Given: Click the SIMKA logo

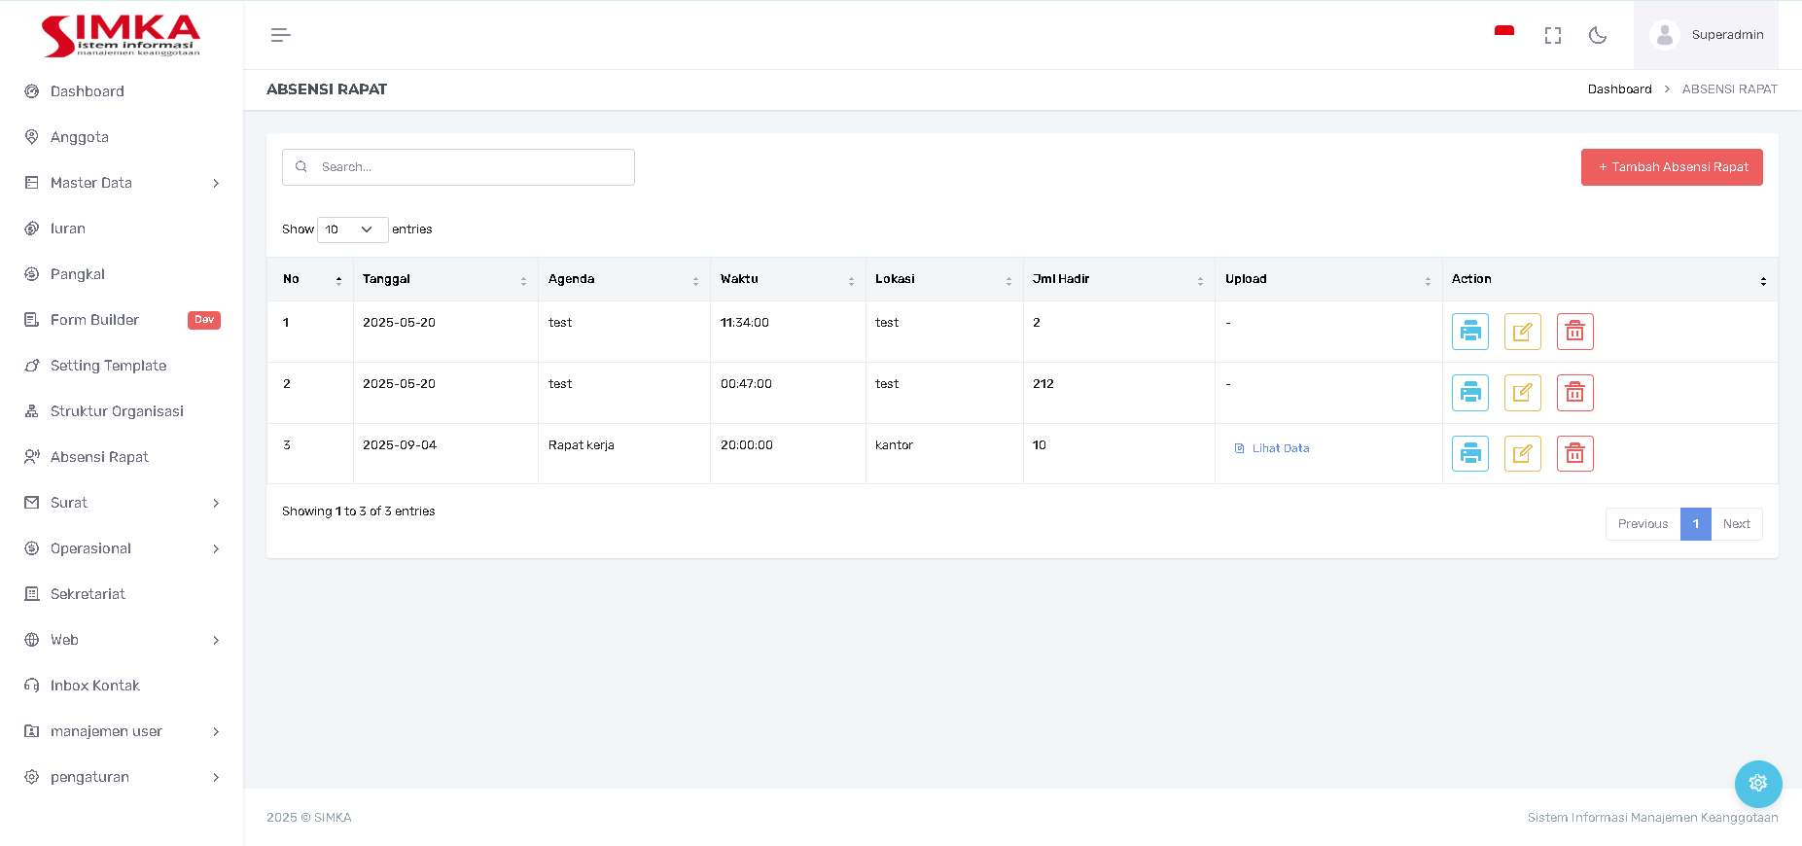Looking at the screenshot, I should pyautogui.click(x=121, y=35).
